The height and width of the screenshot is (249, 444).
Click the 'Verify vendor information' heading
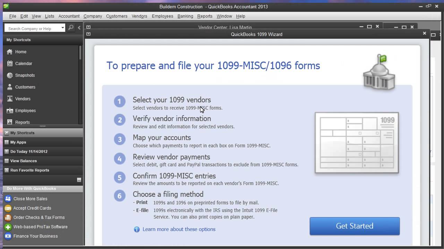tap(172, 119)
